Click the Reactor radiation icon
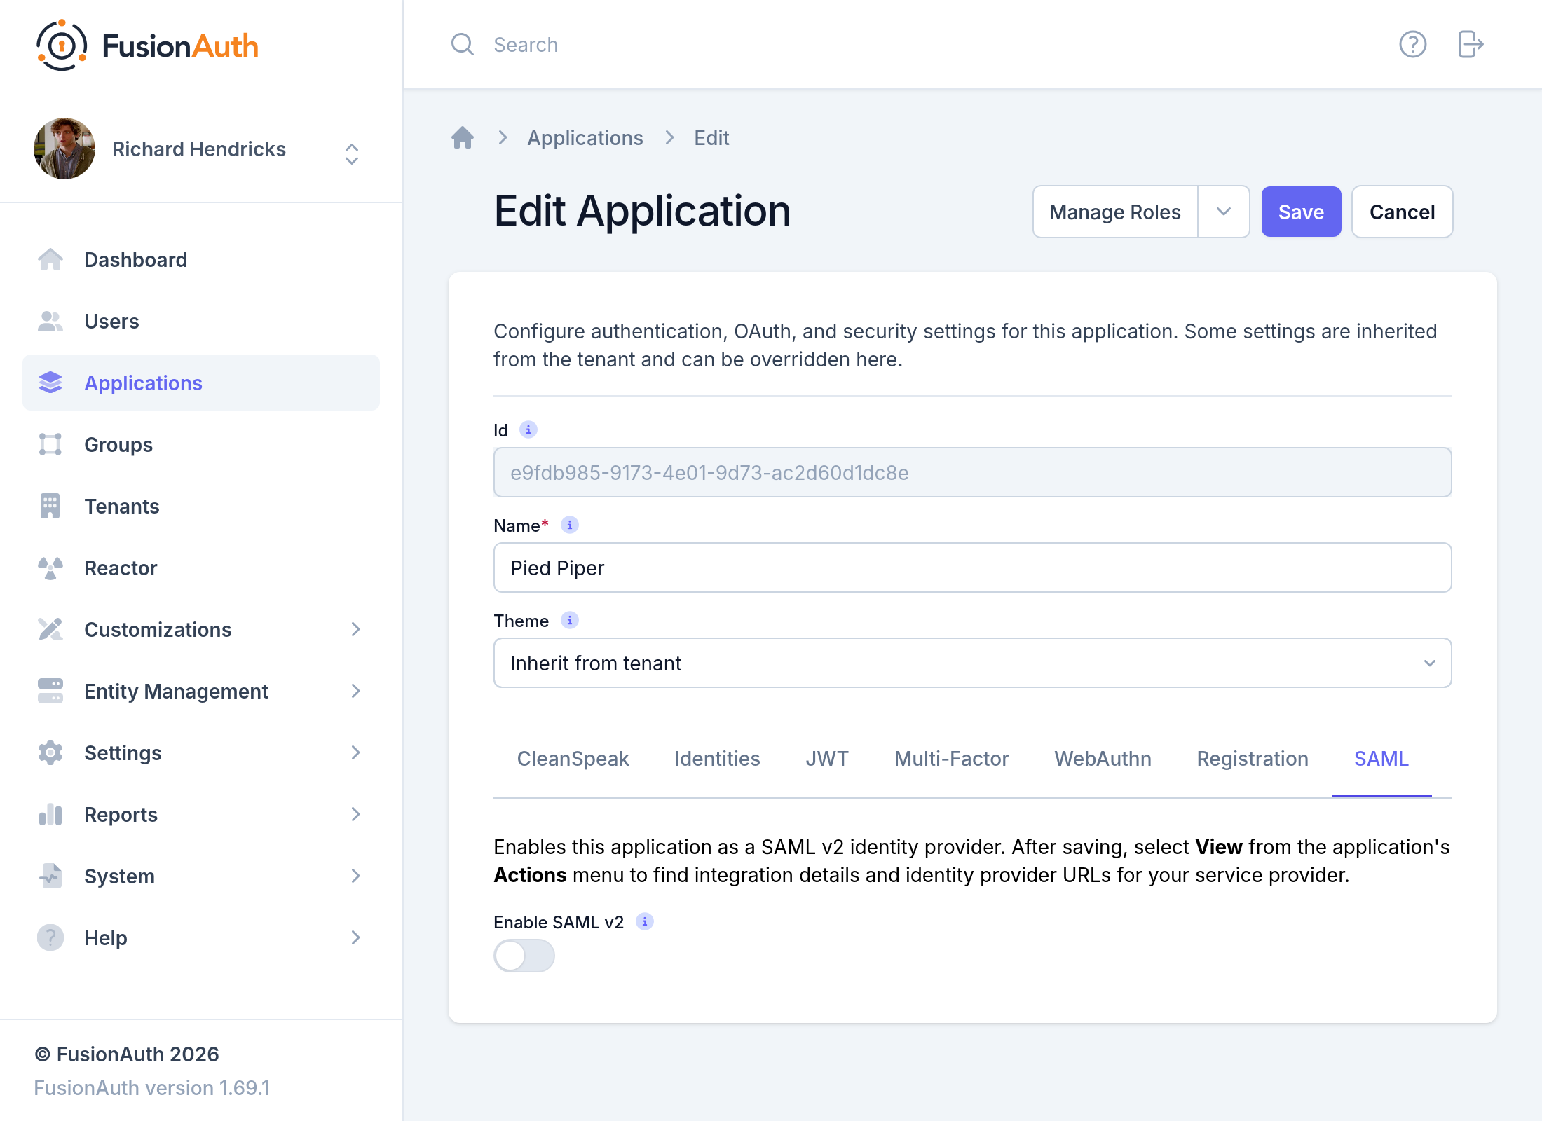The image size is (1542, 1121). click(50, 568)
